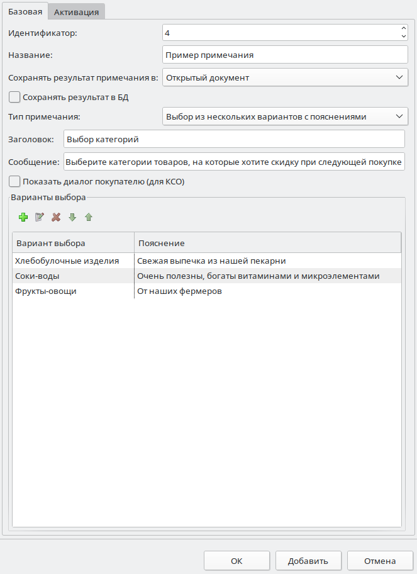Click the Название input field
This screenshot has width=417, height=574.
(x=285, y=55)
